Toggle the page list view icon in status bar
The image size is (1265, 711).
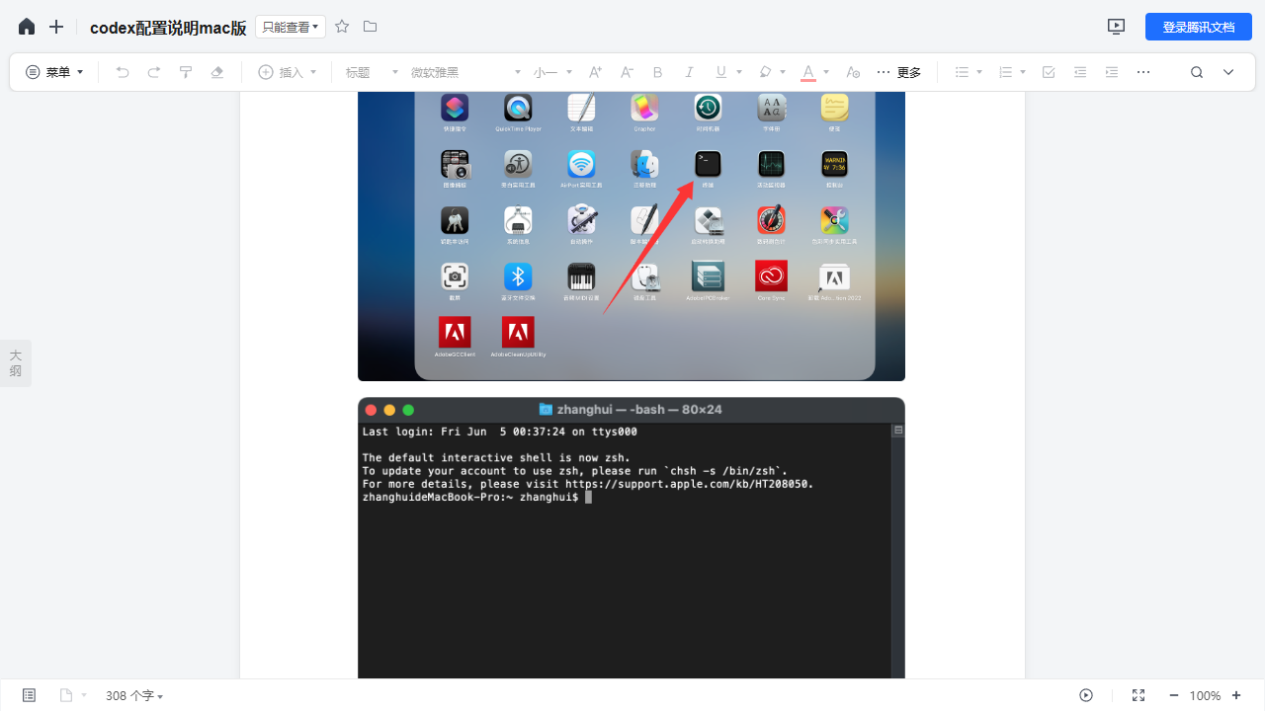[x=29, y=695]
